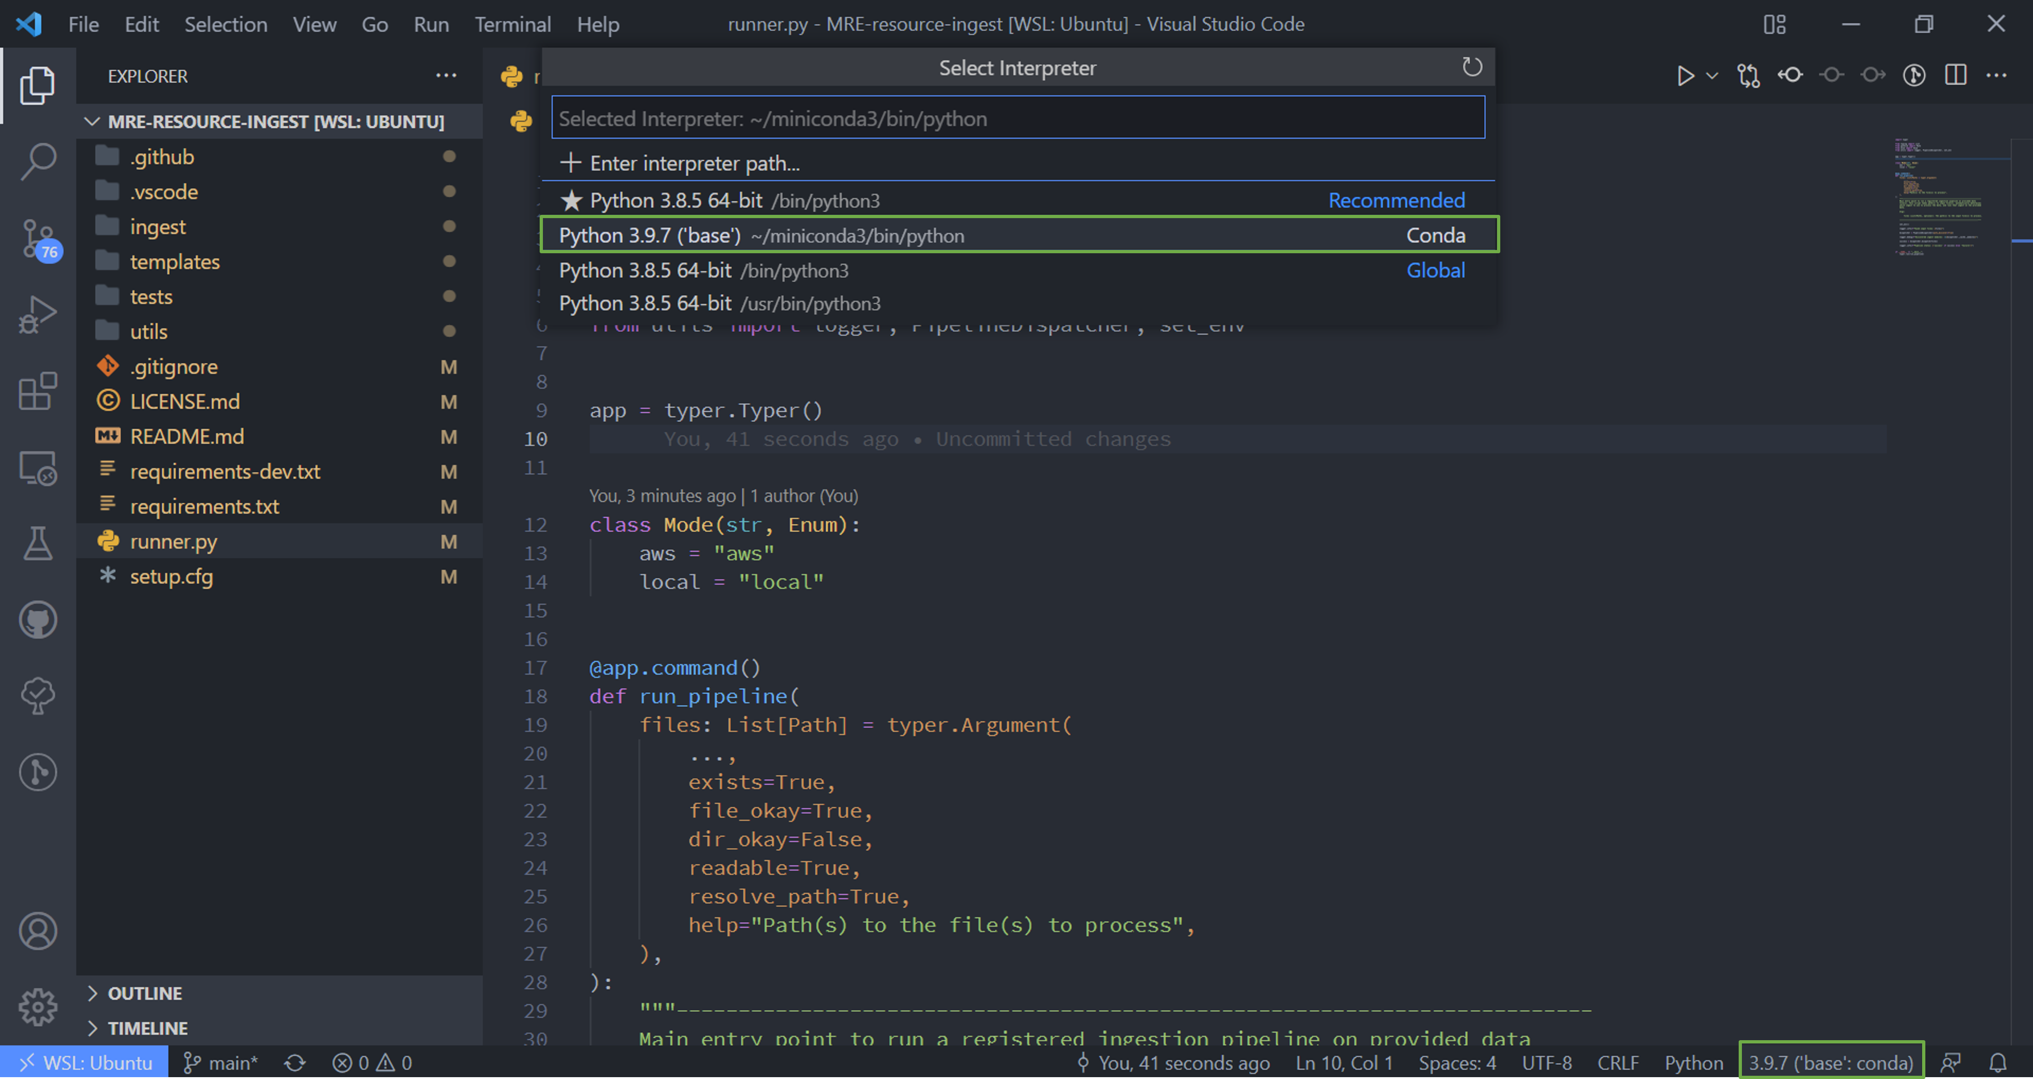The height and width of the screenshot is (1079, 2033).
Task: Click the 3.9.7 ('base': conda) interpreter status
Action: click(1831, 1063)
